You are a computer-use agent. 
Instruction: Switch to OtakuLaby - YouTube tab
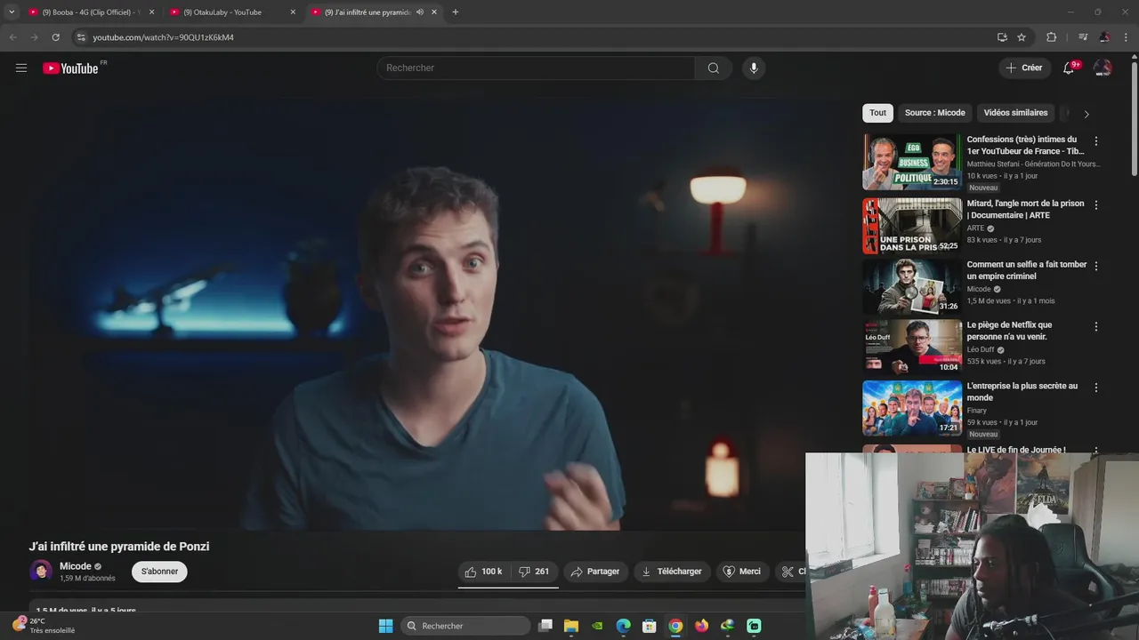tap(222, 12)
